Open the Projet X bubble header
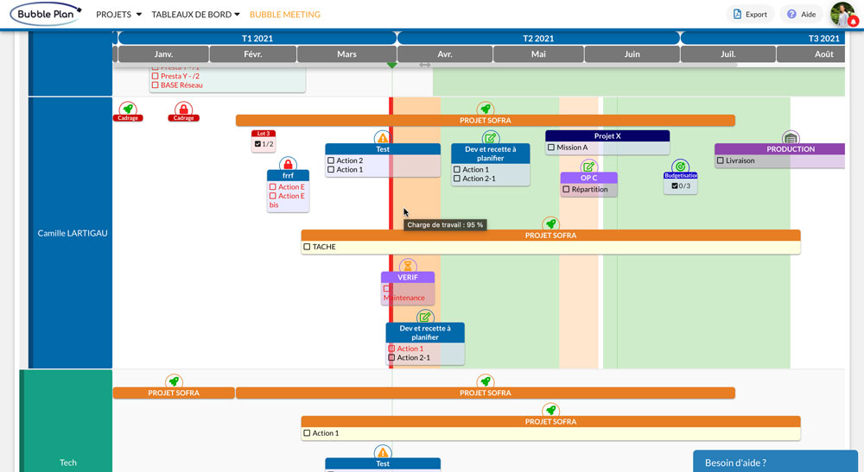 (x=607, y=135)
